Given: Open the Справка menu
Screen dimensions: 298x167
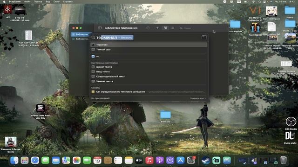Looking at the screenshot, I should 68,2.
